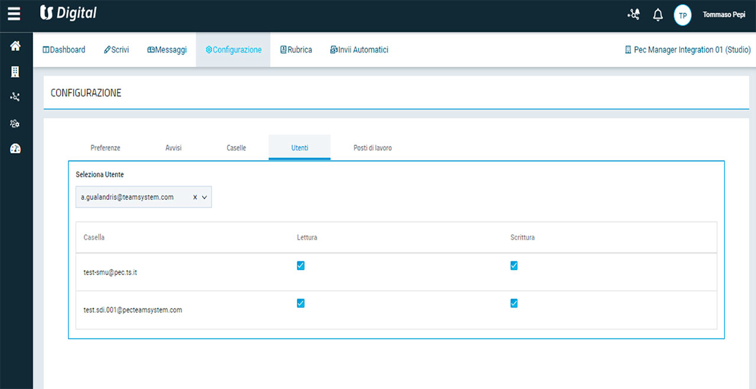Select the Utenti sub-tab

coord(299,148)
